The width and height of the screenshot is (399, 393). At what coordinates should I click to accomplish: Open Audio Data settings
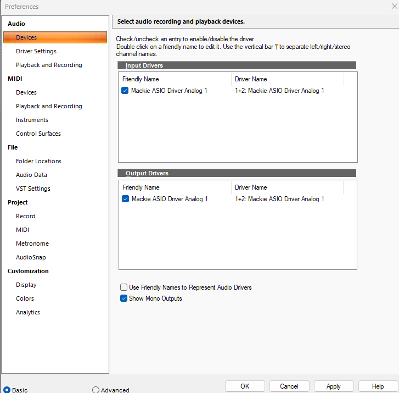point(31,175)
